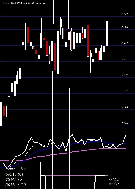
Task: Click the 7.43 price axis label
Action: (x=125, y=107)
